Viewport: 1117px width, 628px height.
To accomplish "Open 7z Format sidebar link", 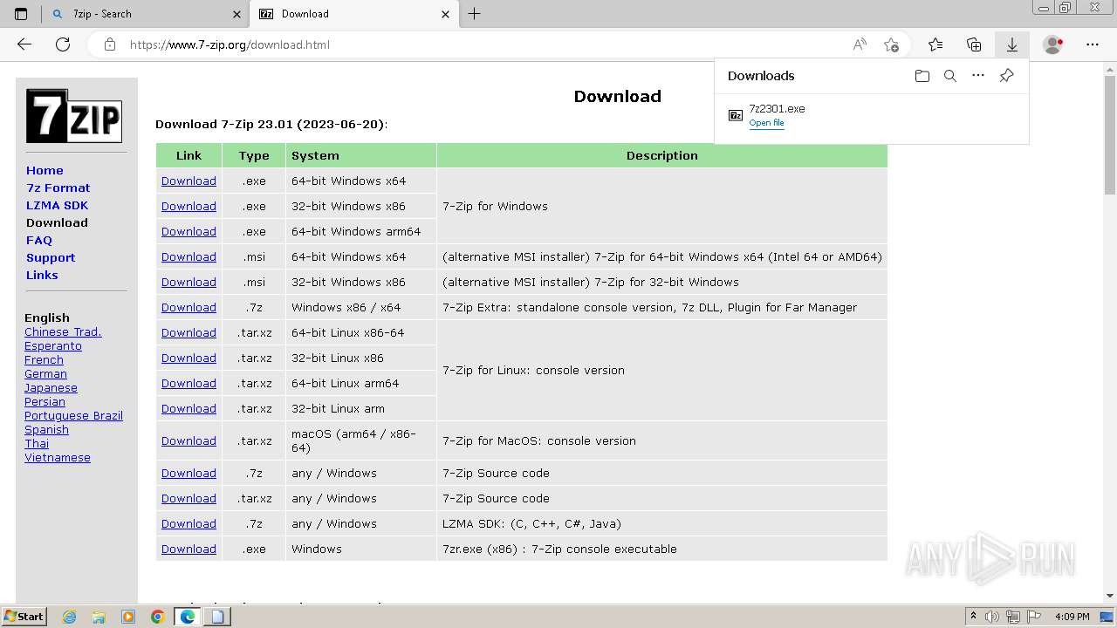I will [x=58, y=188].
